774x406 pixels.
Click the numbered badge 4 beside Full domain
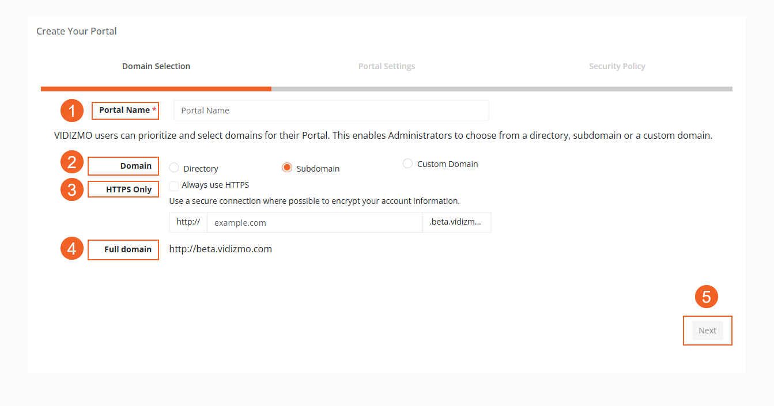point(71,248)
